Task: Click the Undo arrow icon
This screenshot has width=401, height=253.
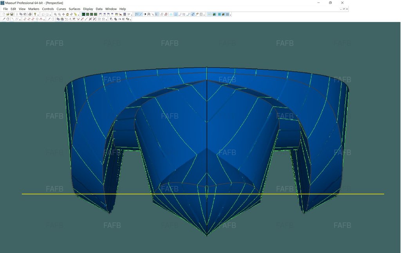Action: (x=43, y=14)
